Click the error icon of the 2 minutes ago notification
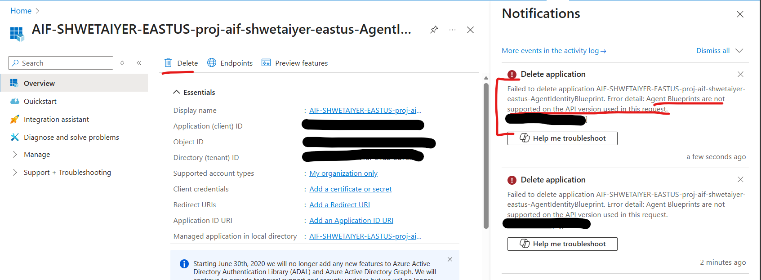Image resolution: width=761 pixels, height=280 pixels. point(512,180)
